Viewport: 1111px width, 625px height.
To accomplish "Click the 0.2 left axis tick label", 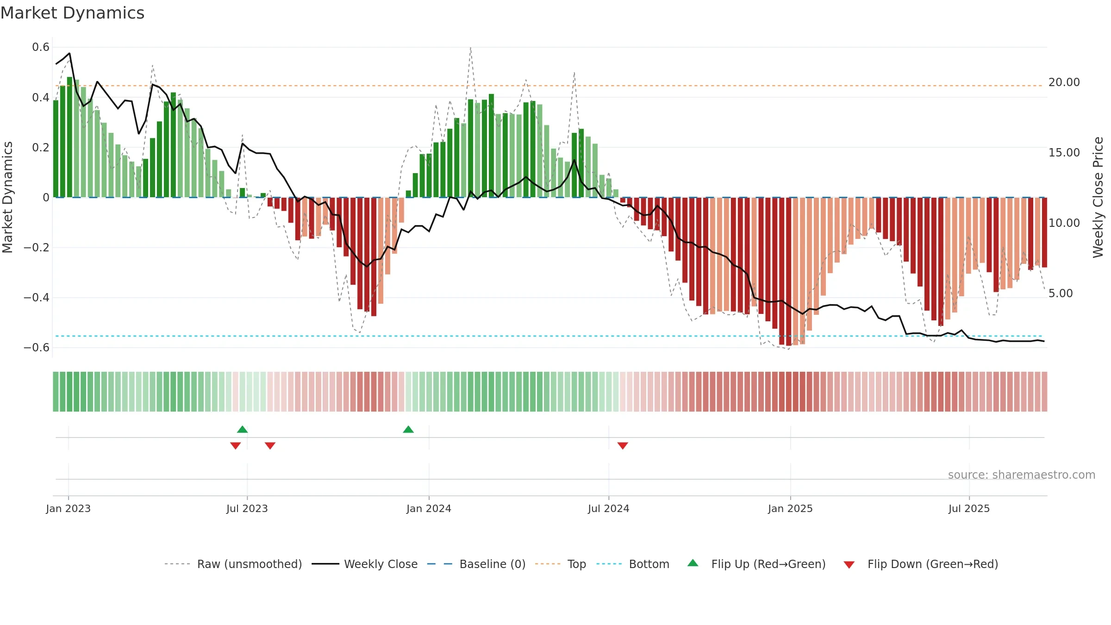I will (41, 147).
